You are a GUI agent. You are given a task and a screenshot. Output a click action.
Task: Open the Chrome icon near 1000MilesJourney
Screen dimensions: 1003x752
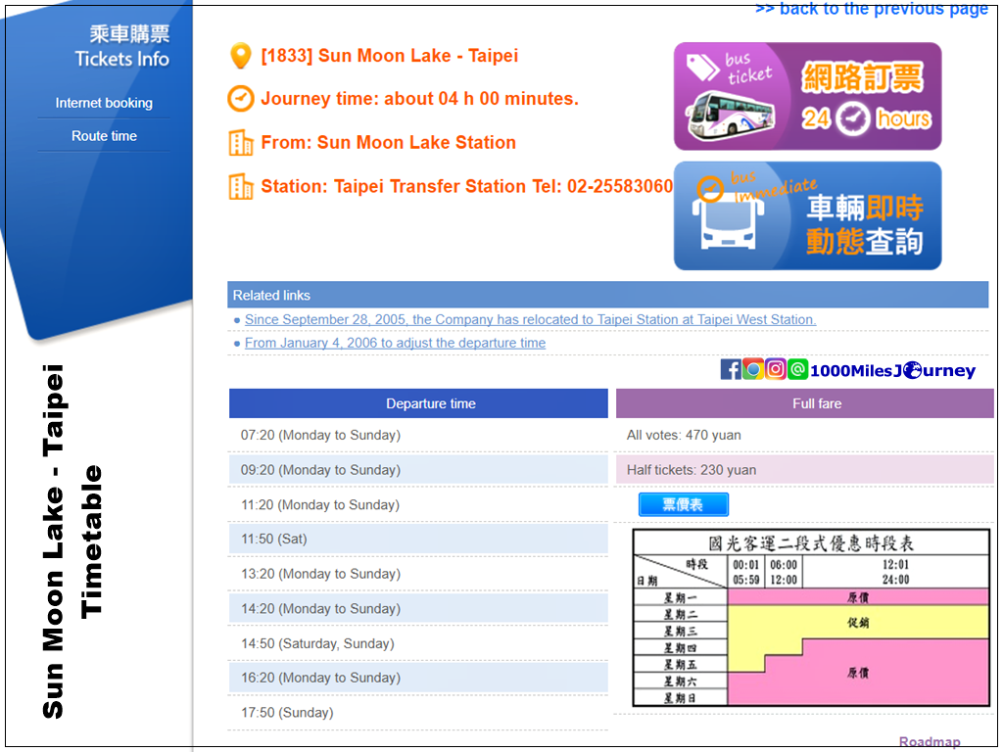(753, 369)
